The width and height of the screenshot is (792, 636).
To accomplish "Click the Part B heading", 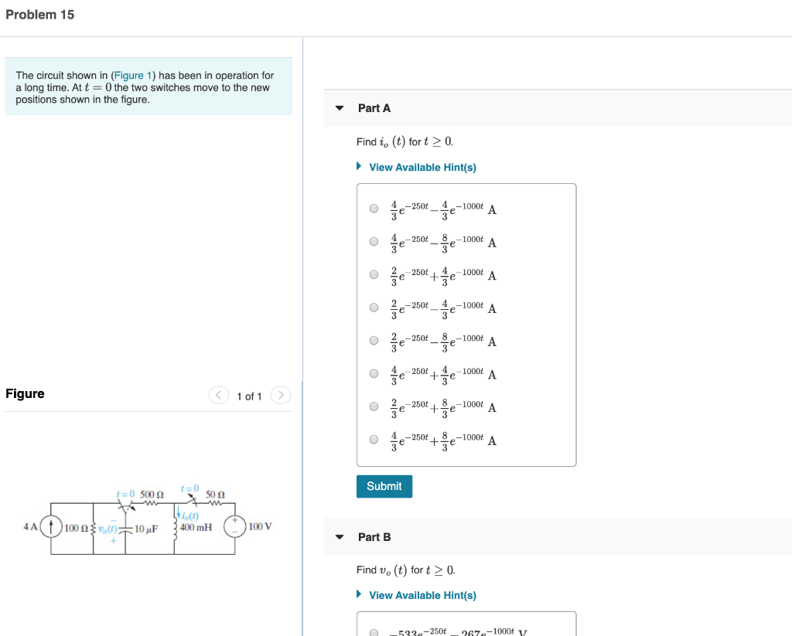I will pos(374,537).
